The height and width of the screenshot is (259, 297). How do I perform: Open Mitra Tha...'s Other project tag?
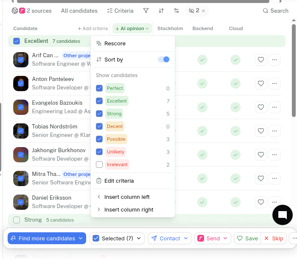[x=76, y=174]
